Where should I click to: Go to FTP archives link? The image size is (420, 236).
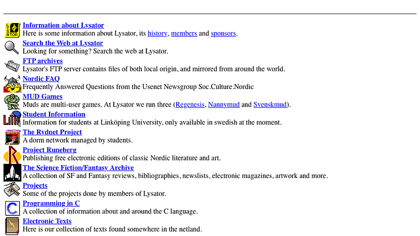(x=43, y=61)
